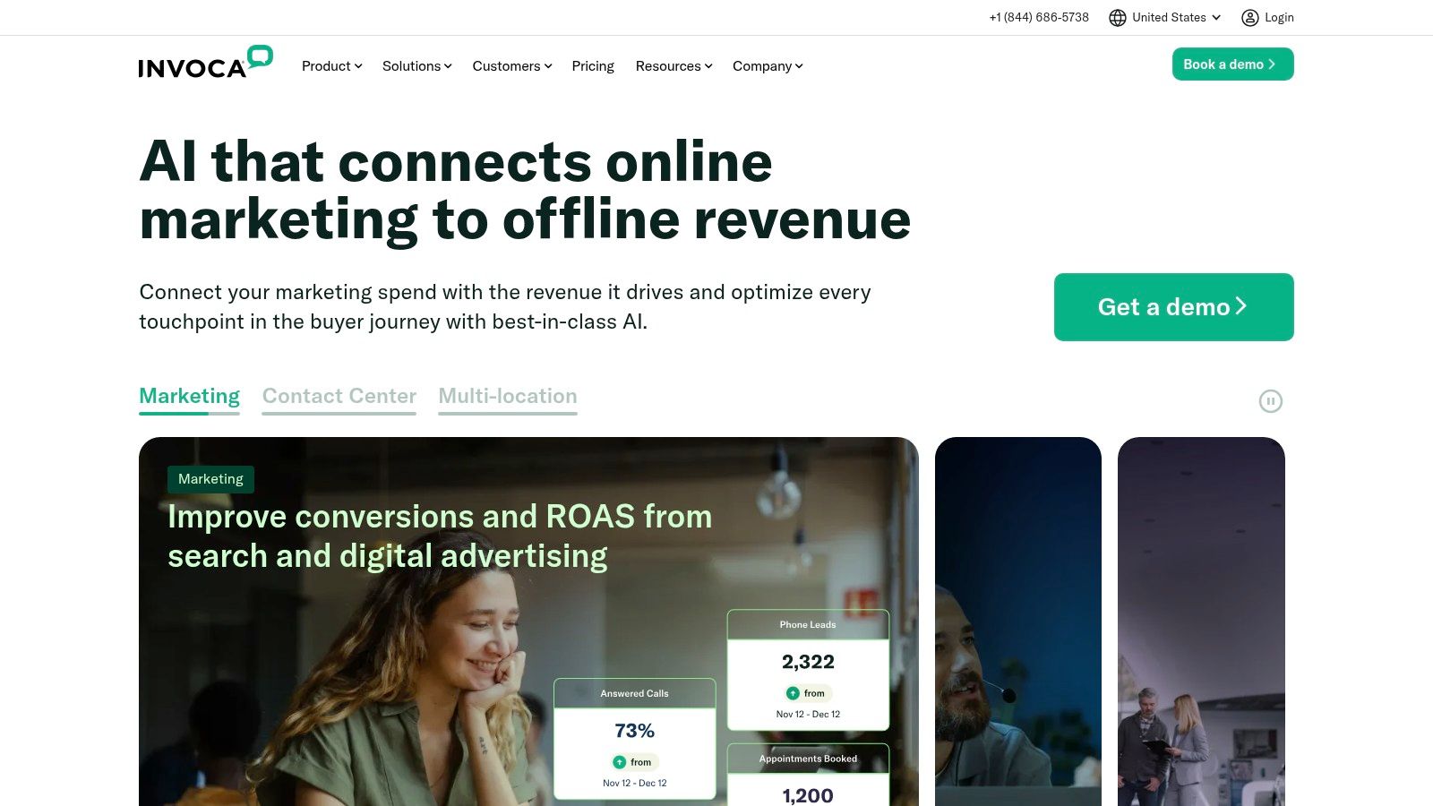1433x806 pixels.
Task: Click the large Get a demo button
Action: [1173, 307]
